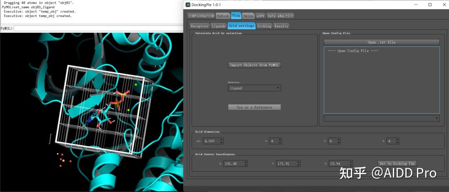Go to the Receptors sub-tab

[x=200, y=26]
